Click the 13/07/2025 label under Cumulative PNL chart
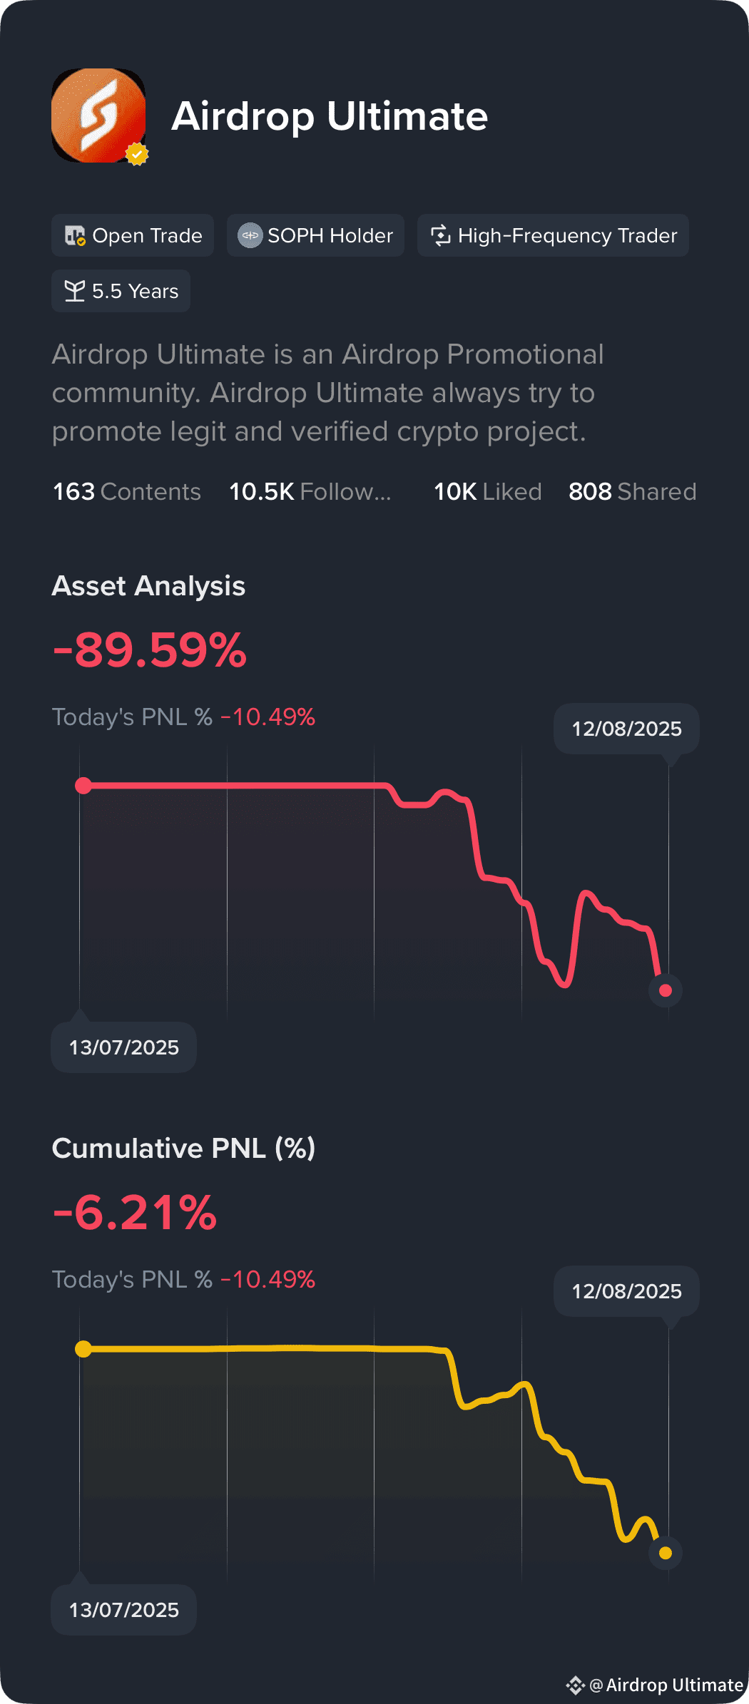The image size is (749, 1704). click(123, 1610)
